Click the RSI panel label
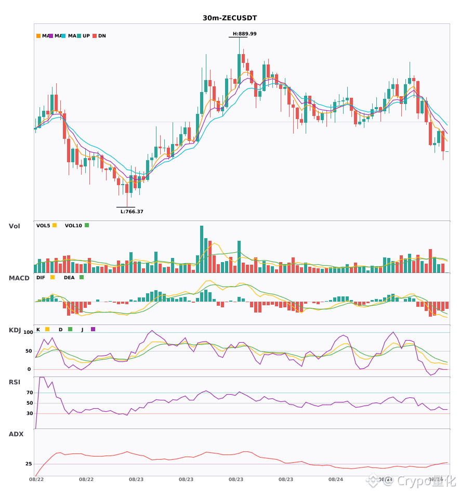The image size is (460, 494). 15,382
